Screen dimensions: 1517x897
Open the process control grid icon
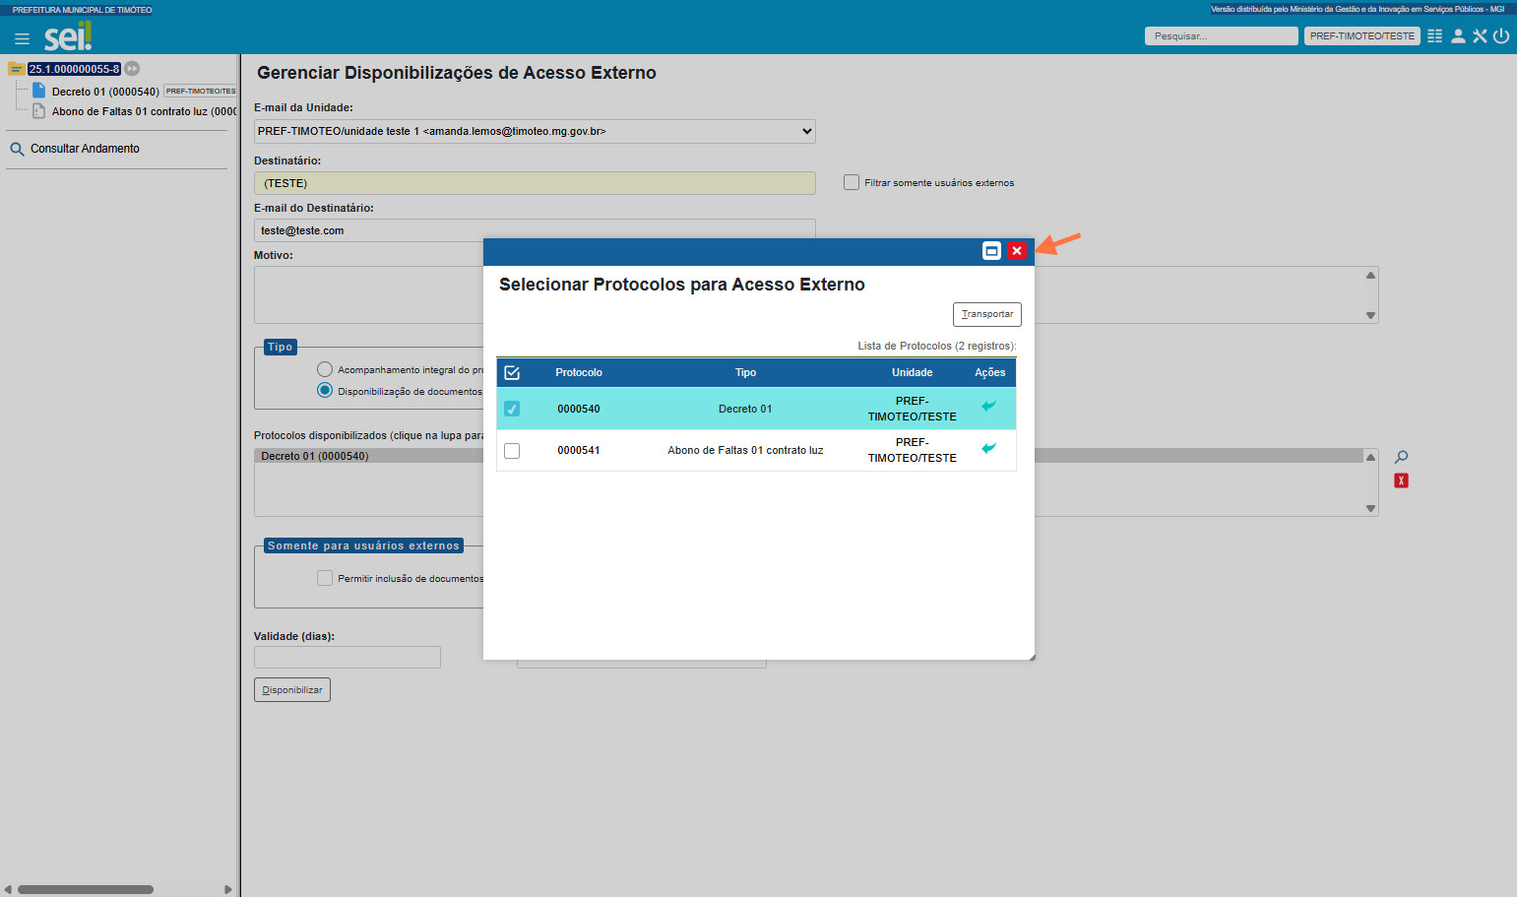click(x=1434, y=36)
